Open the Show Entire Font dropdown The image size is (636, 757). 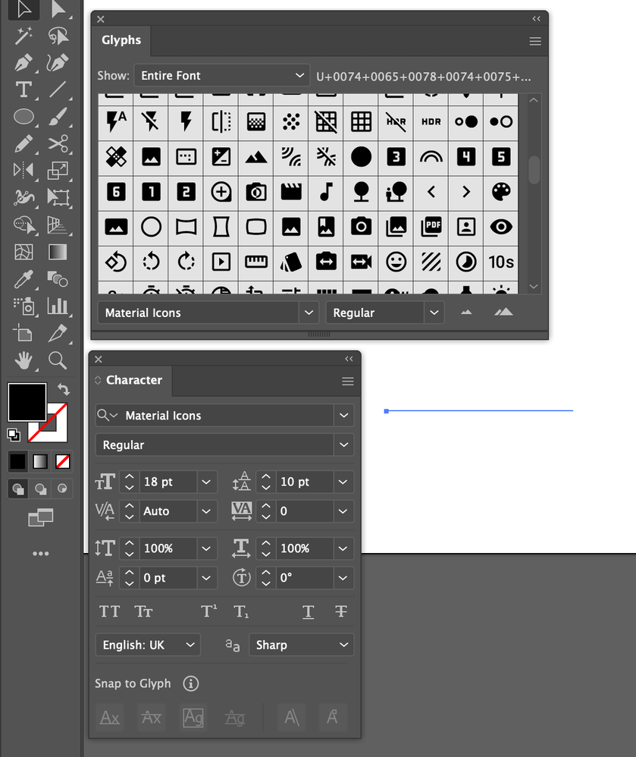(x=222, y=76)
